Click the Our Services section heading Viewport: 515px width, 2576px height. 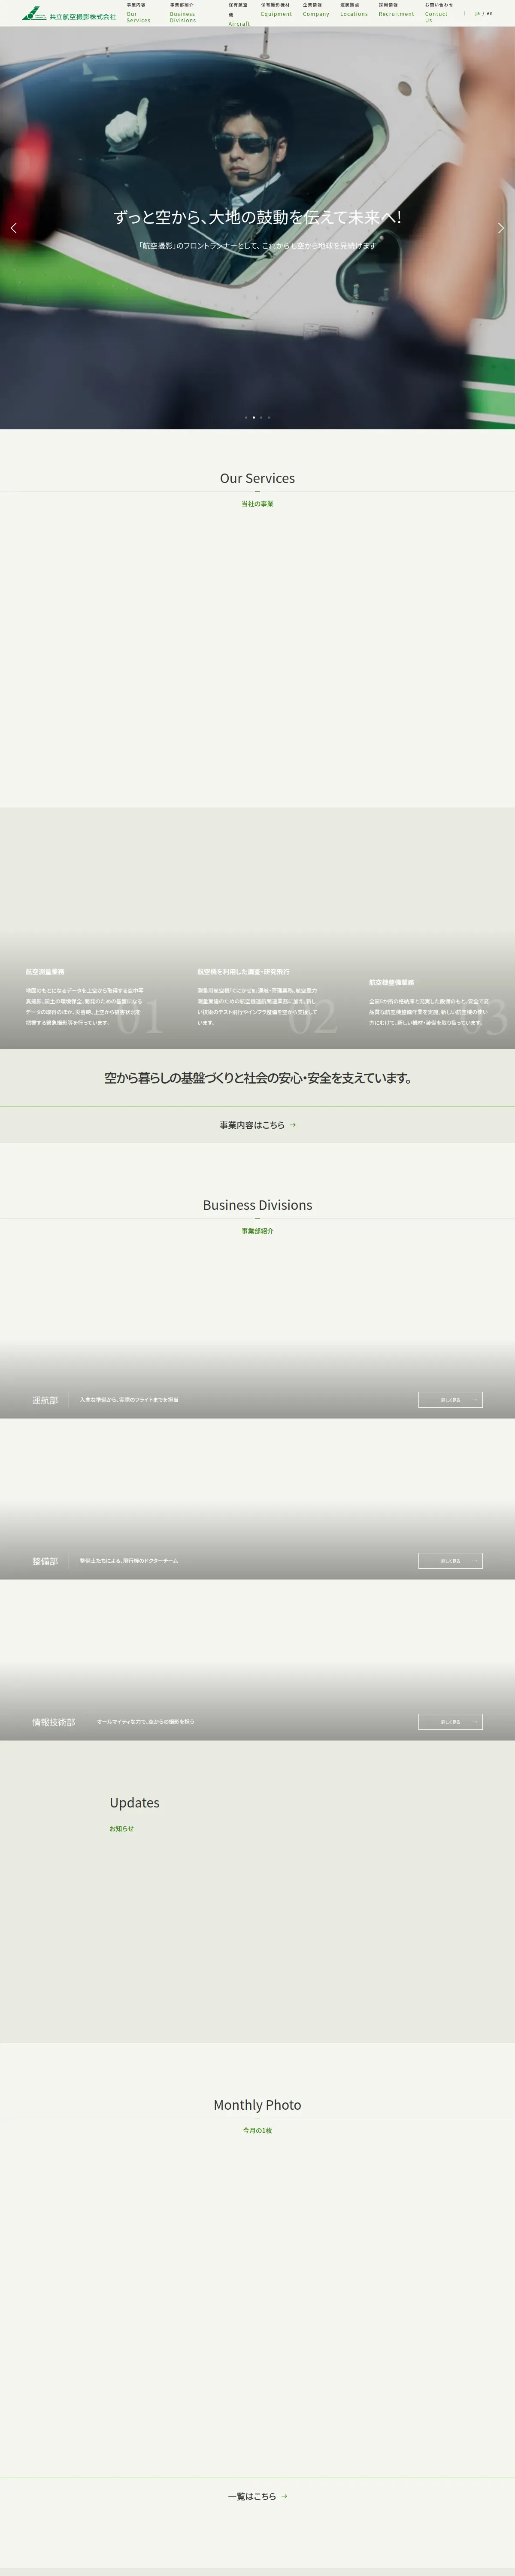coord(257,478)
